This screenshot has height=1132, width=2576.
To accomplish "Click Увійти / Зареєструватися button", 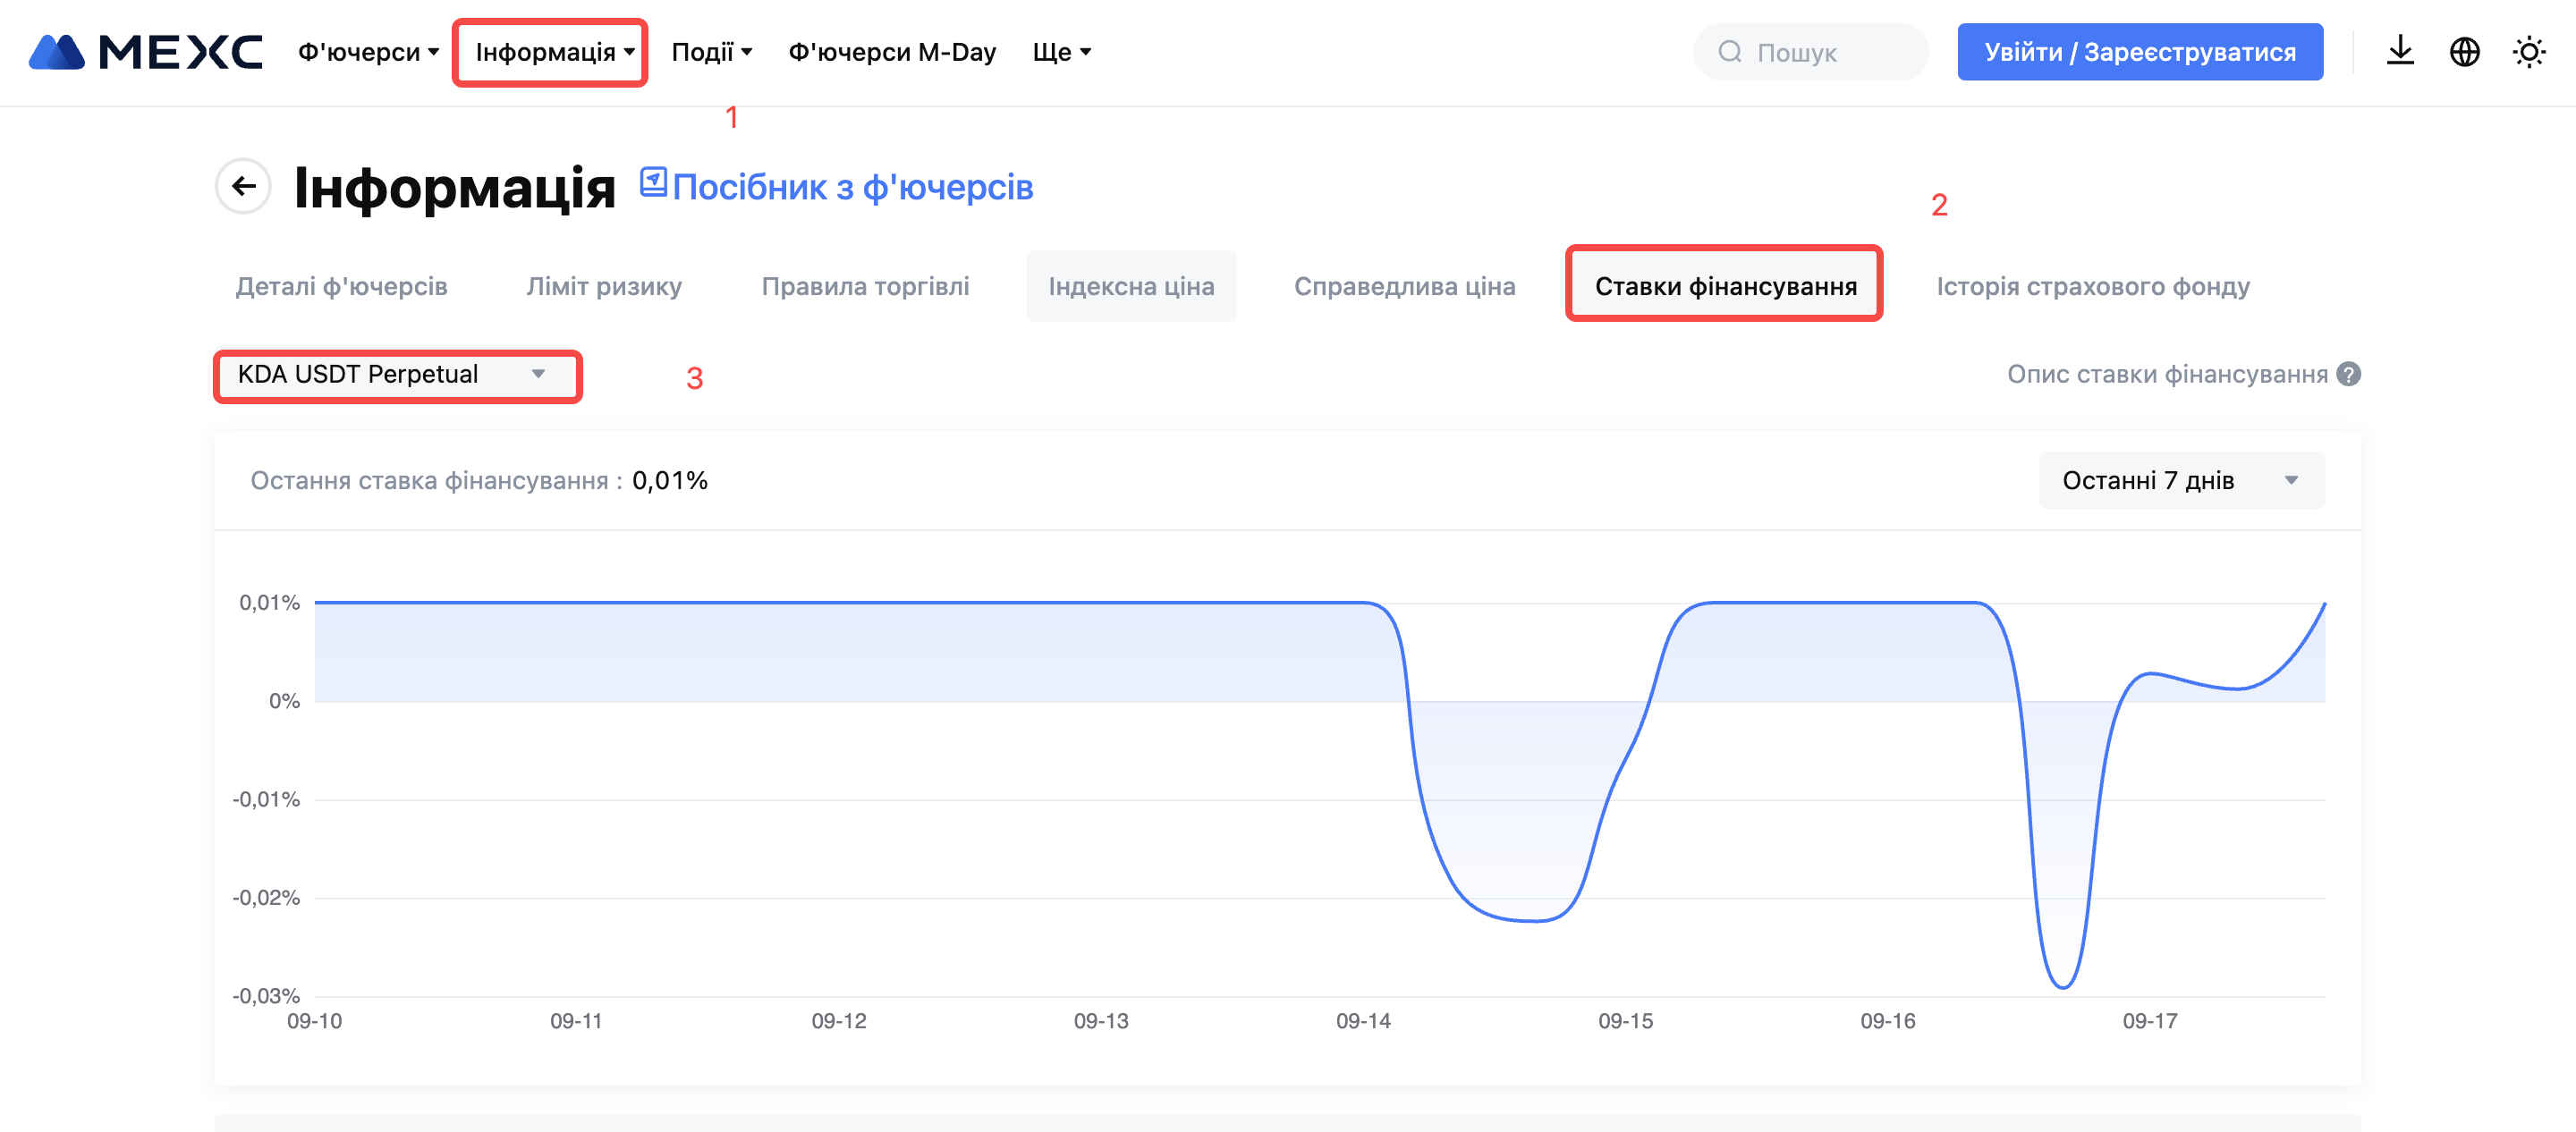I will tap(2139, 52).
